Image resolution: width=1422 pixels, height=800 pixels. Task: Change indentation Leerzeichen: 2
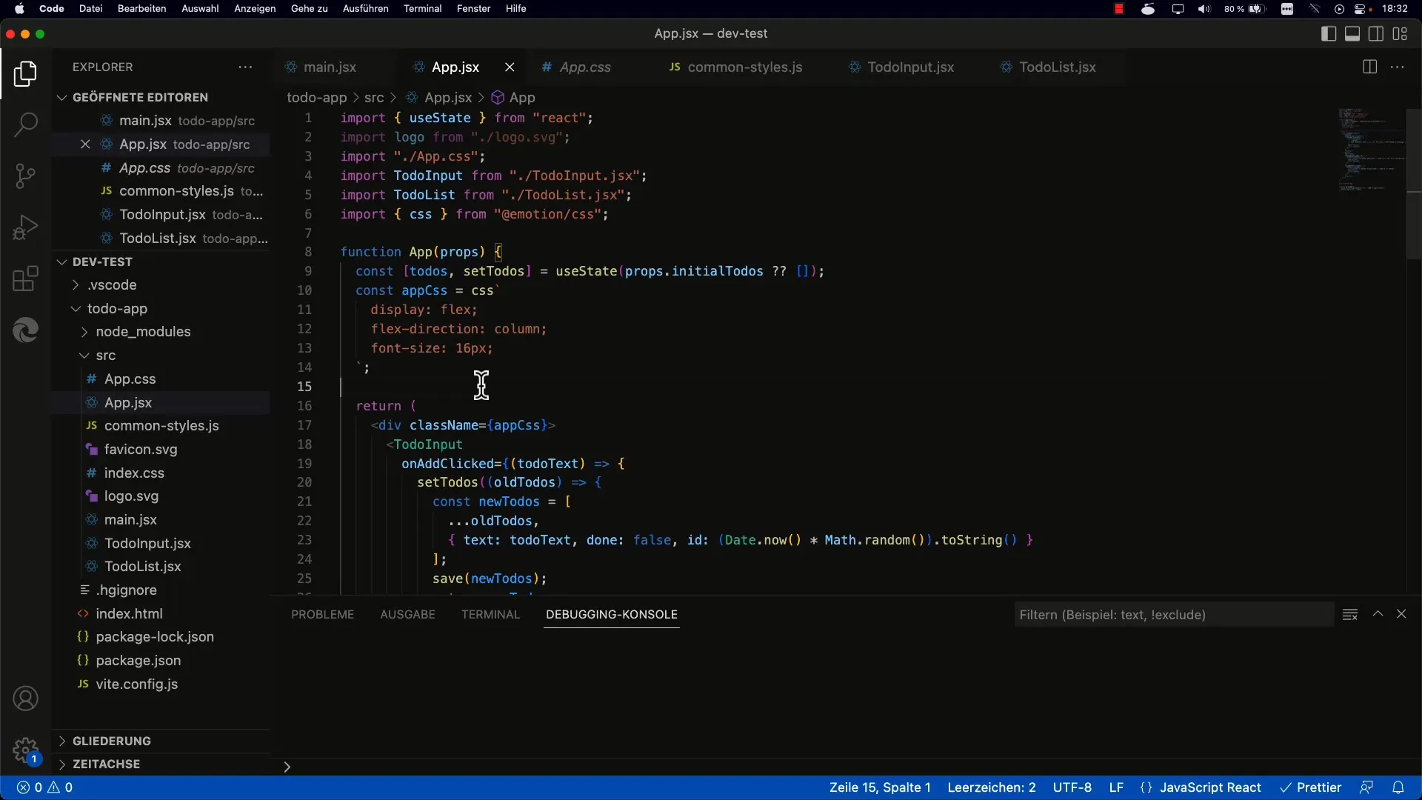pos(992,787)
